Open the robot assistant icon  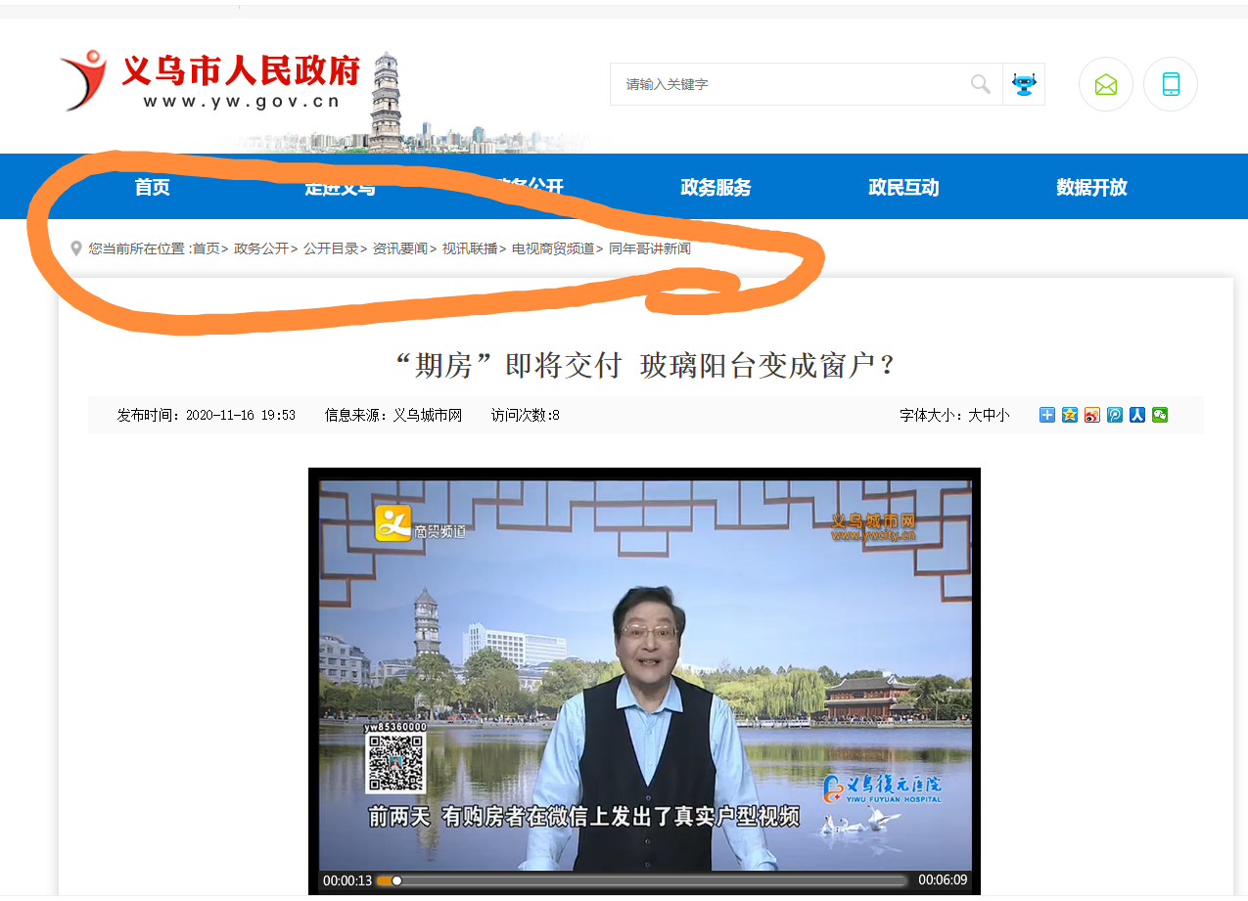[1024, 84]
